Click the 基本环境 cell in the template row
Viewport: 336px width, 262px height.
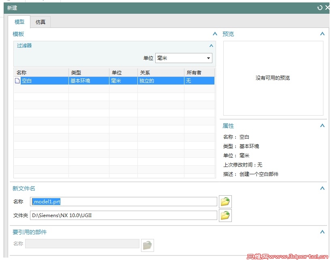(x=89, y=81)
